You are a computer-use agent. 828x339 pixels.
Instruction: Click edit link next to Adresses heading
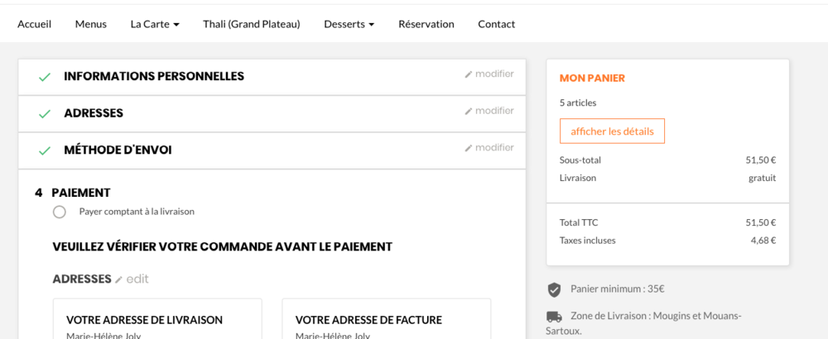[x=132, y=279]
